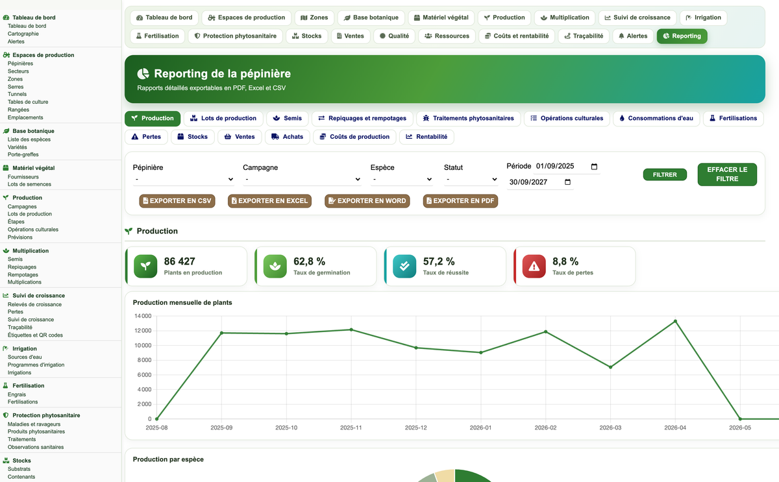This screenshot has height=482, width=779.
Task: Open Cartographie in the sidebar
Action: 23,34
